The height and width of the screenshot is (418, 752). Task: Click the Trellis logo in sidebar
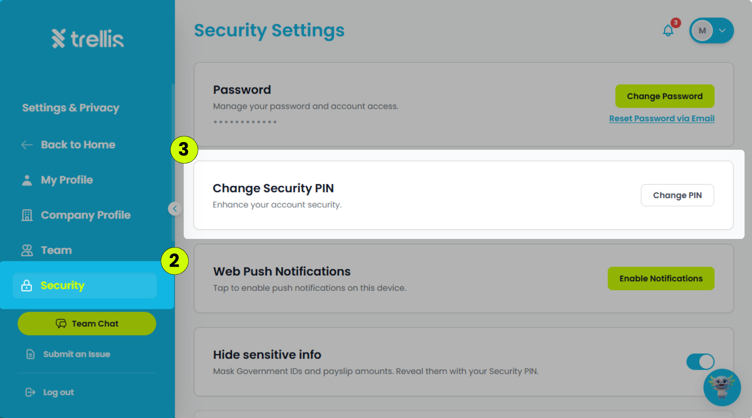(x=88, y=38)
